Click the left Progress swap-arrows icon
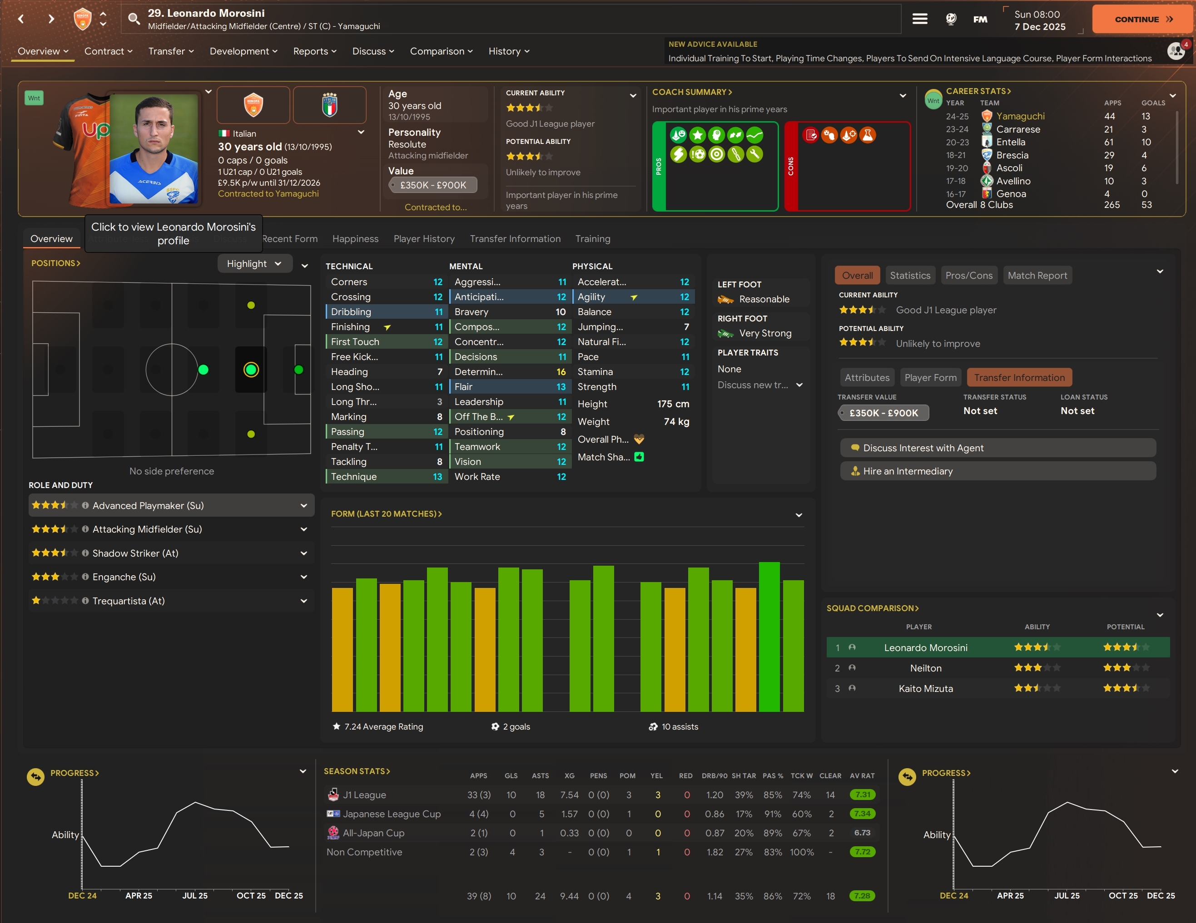 [x=35, y=776]
